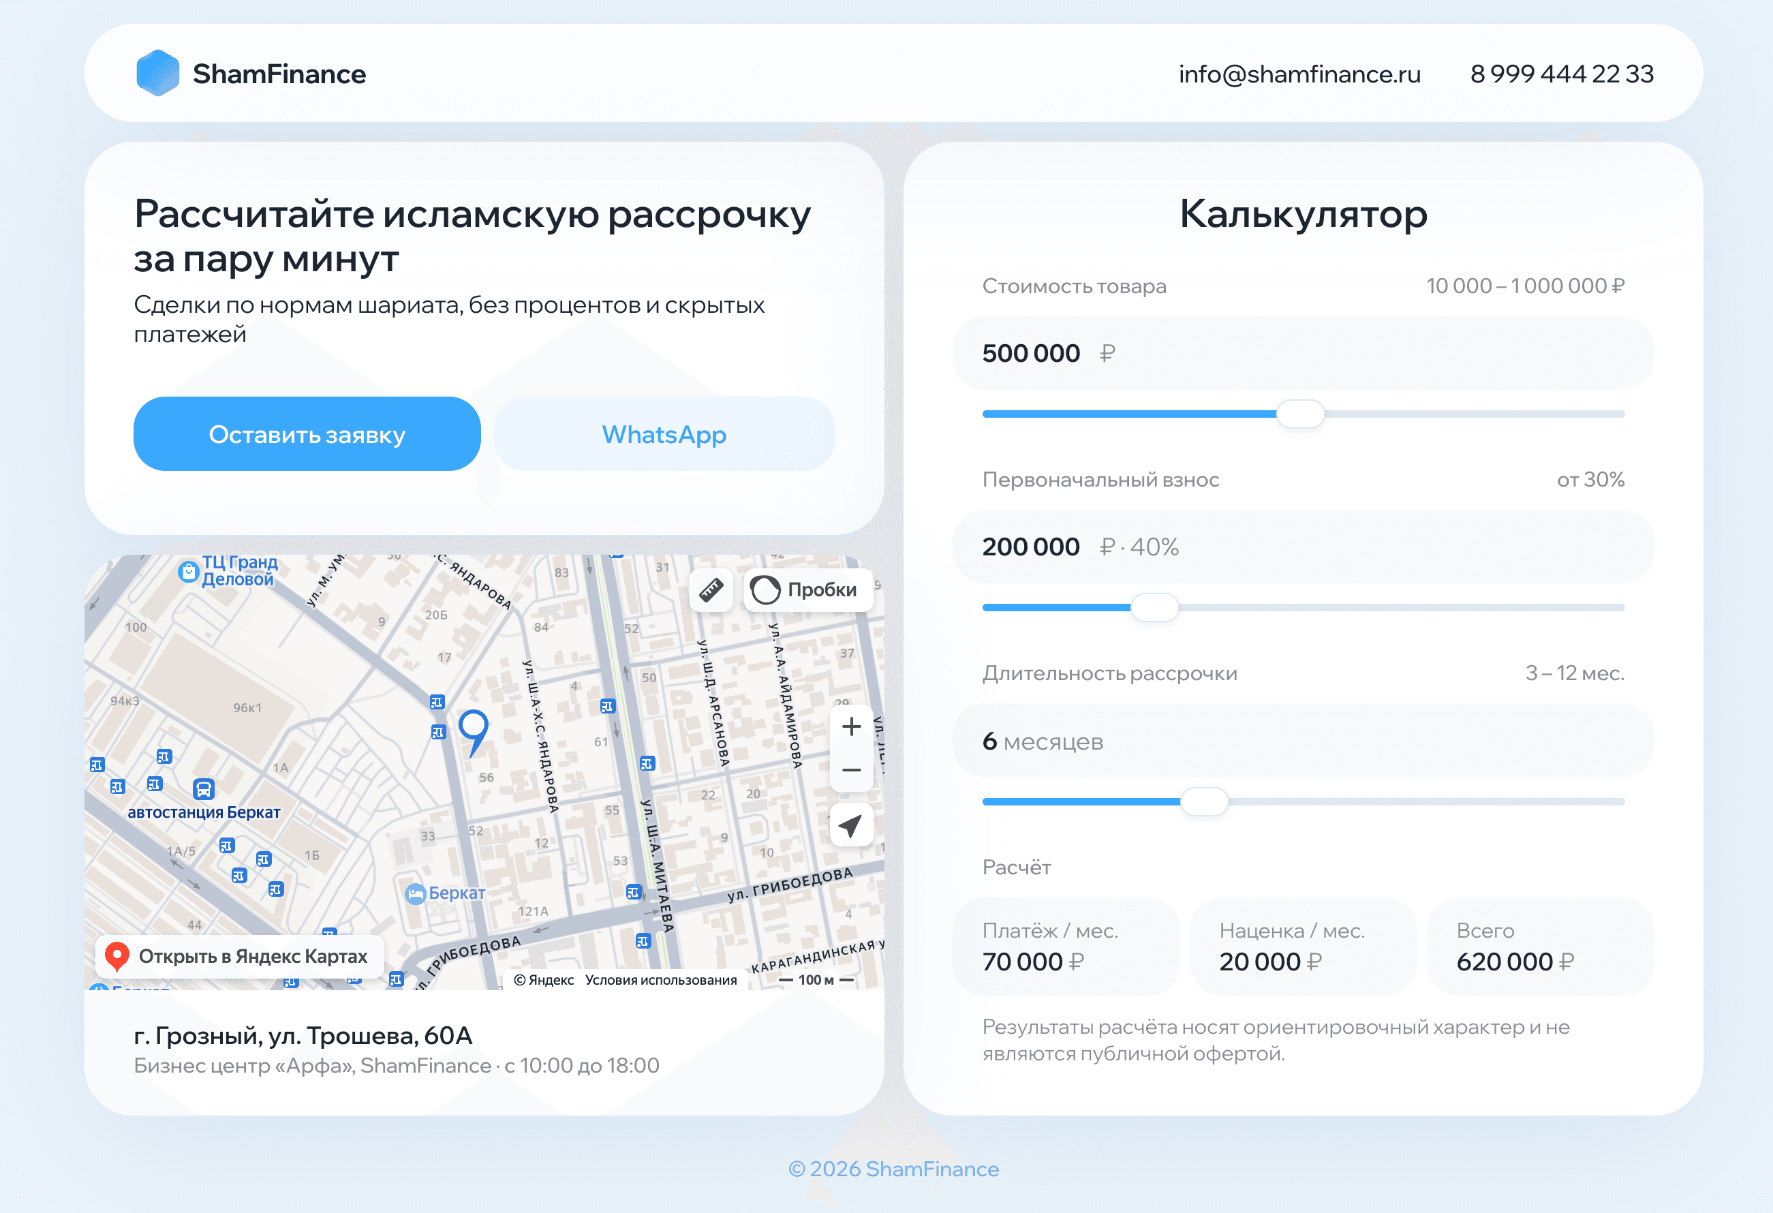
Task: Click the geolocation arrow on the map
Action: [850, 825]
